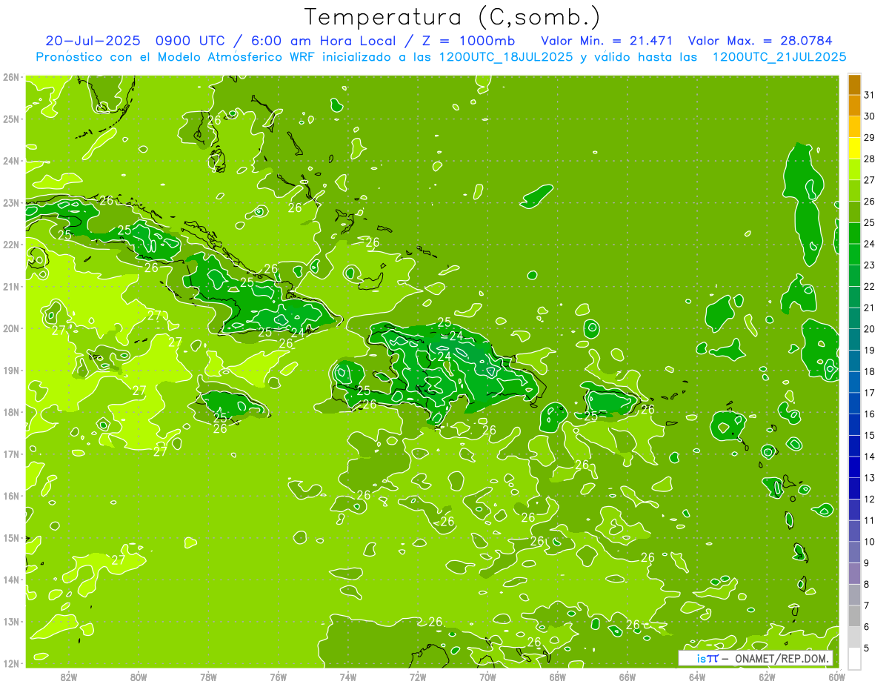This screenshot has height=687, width=889.
Task: Click the '16N' latitude axis label
Action: coord(11,496)
